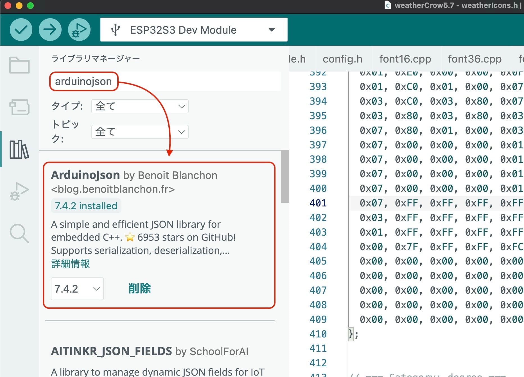Open the ESP32S3 Dev Module board dropdown
This screenshot has height=377, width=524.
[194, 30]
